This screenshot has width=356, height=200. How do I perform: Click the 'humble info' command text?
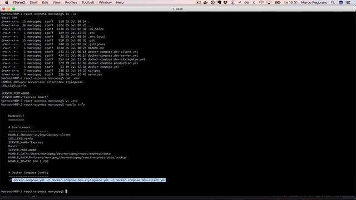tap(75, 104)
